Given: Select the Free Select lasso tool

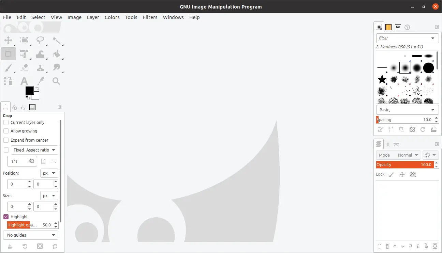Looking at the screenshot, I should (40, 41).
